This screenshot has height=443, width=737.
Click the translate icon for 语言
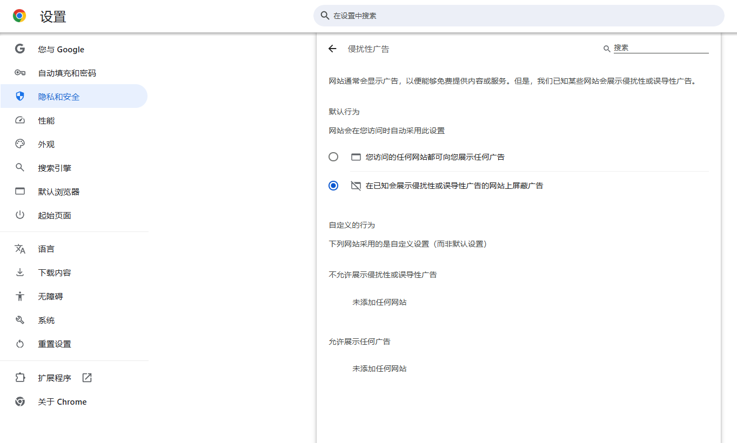20,249
